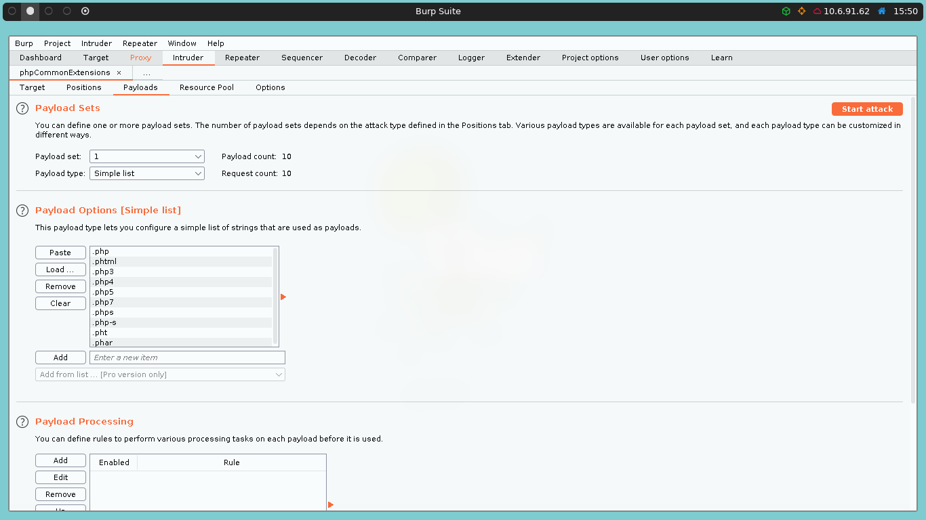
Task: Switch to the Extender tab
Action: pyautogui.click(x=523, y=58)
